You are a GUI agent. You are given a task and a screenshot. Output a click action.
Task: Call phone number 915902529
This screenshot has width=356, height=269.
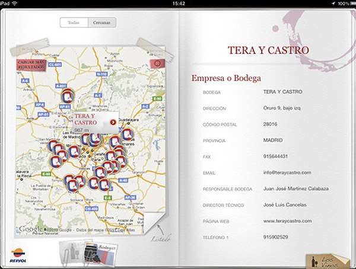276,236
